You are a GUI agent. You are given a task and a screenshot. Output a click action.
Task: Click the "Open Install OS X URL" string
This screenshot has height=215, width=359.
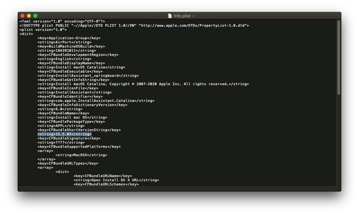click(x=116, y=180)
